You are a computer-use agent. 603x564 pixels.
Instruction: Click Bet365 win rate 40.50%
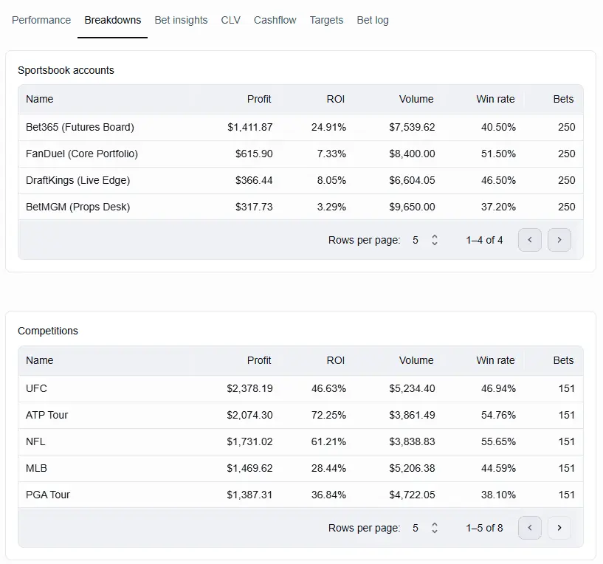pyautogui.click(x=498, y=127)
